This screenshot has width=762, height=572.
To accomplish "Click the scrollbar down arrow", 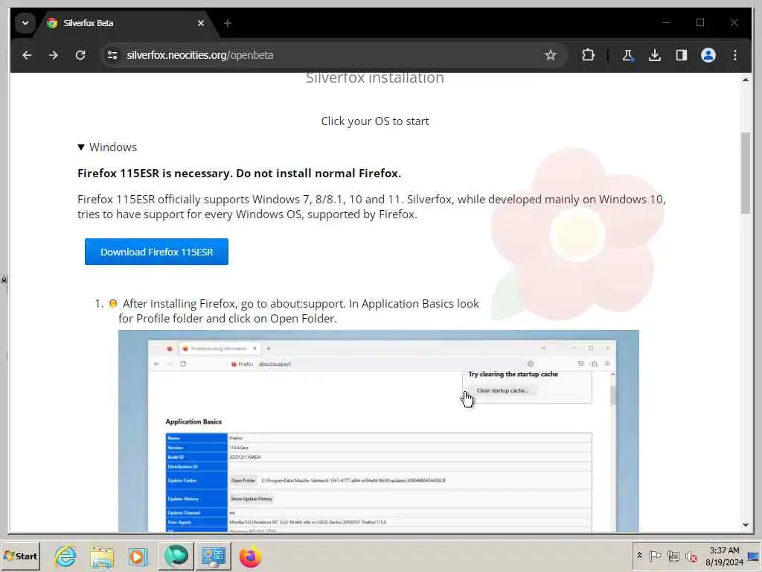I will [x=746, y=525].
